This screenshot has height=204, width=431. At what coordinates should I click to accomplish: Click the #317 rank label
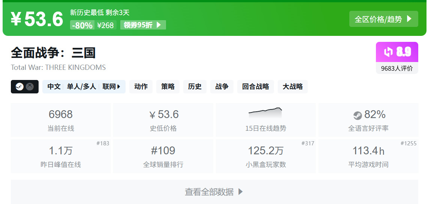click(308, 143)
